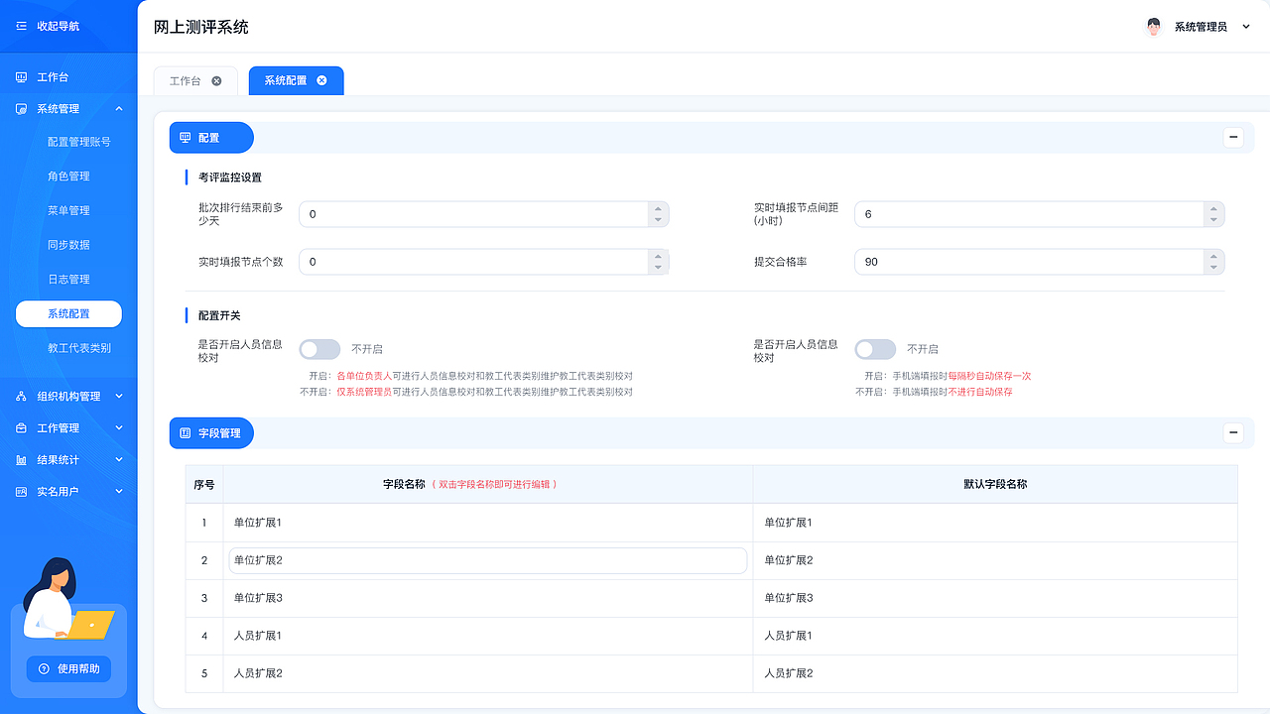Click the 字段管理 section button
The image size is (1270, 714).
click(x=211, y=433)
